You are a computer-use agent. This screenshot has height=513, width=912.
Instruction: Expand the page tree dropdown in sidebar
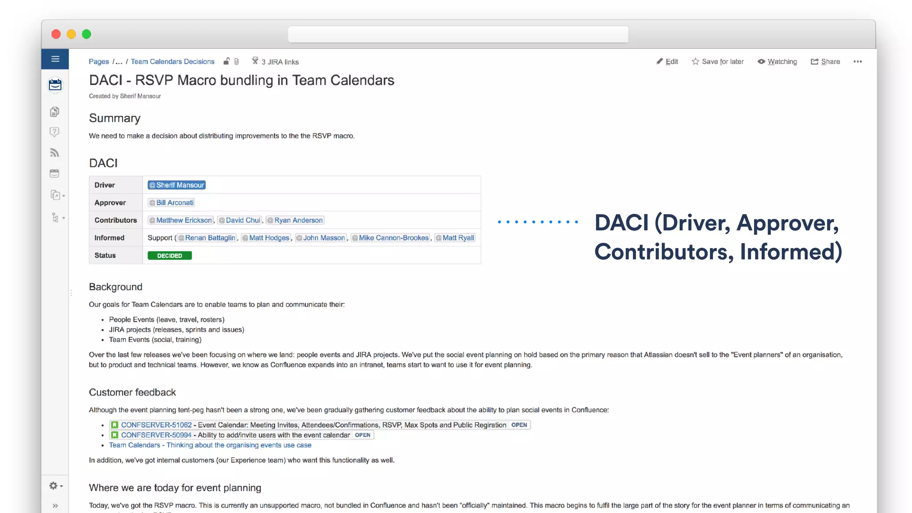click(x=57, y=217)
